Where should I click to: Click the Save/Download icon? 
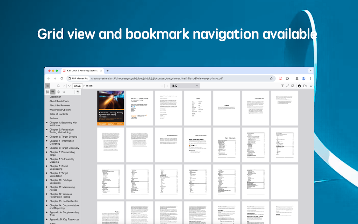click(x=305, y=86)
